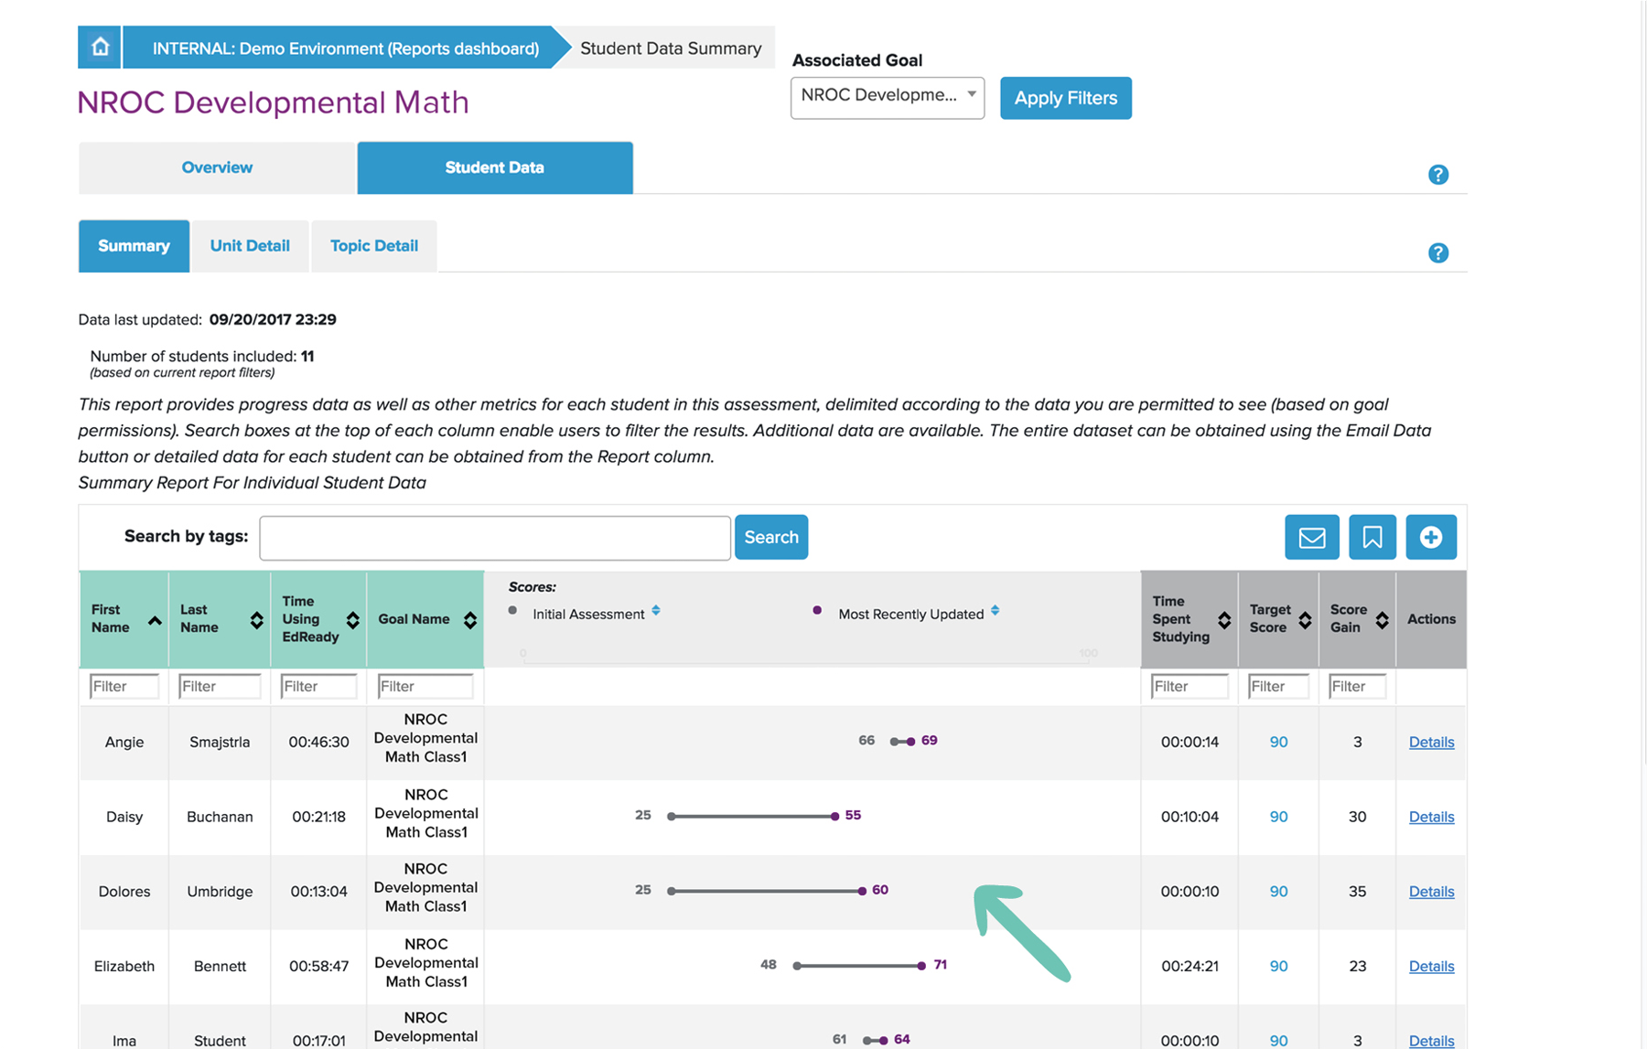The image size is (1647, 1049).
Task: Toggle Most Recently Updated score sort
Action: point(995,611)
